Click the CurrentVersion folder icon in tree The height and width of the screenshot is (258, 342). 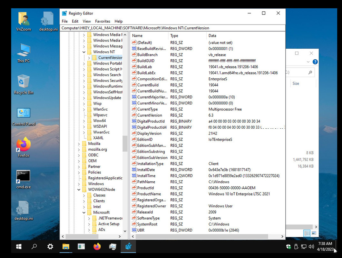[94, 58]
